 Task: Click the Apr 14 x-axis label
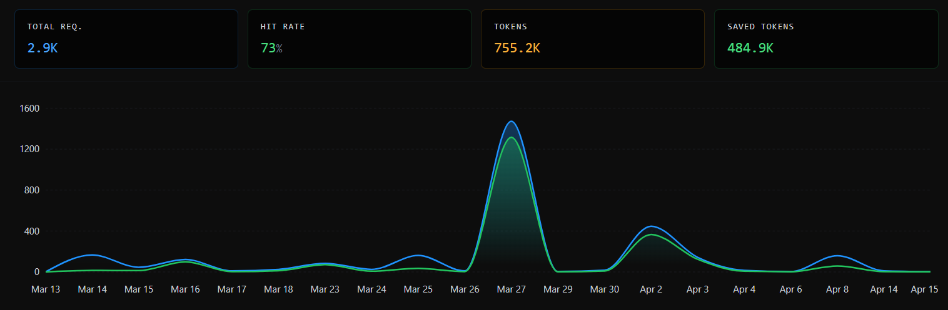(884, 289)
